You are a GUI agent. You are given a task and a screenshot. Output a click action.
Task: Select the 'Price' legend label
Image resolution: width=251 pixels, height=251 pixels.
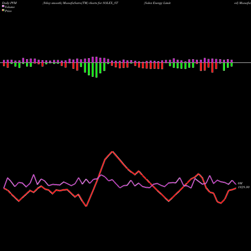coord(8,11)
